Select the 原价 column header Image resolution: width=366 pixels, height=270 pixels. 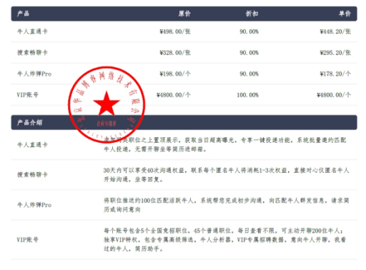pyautogui.click(x=184, y=14)
